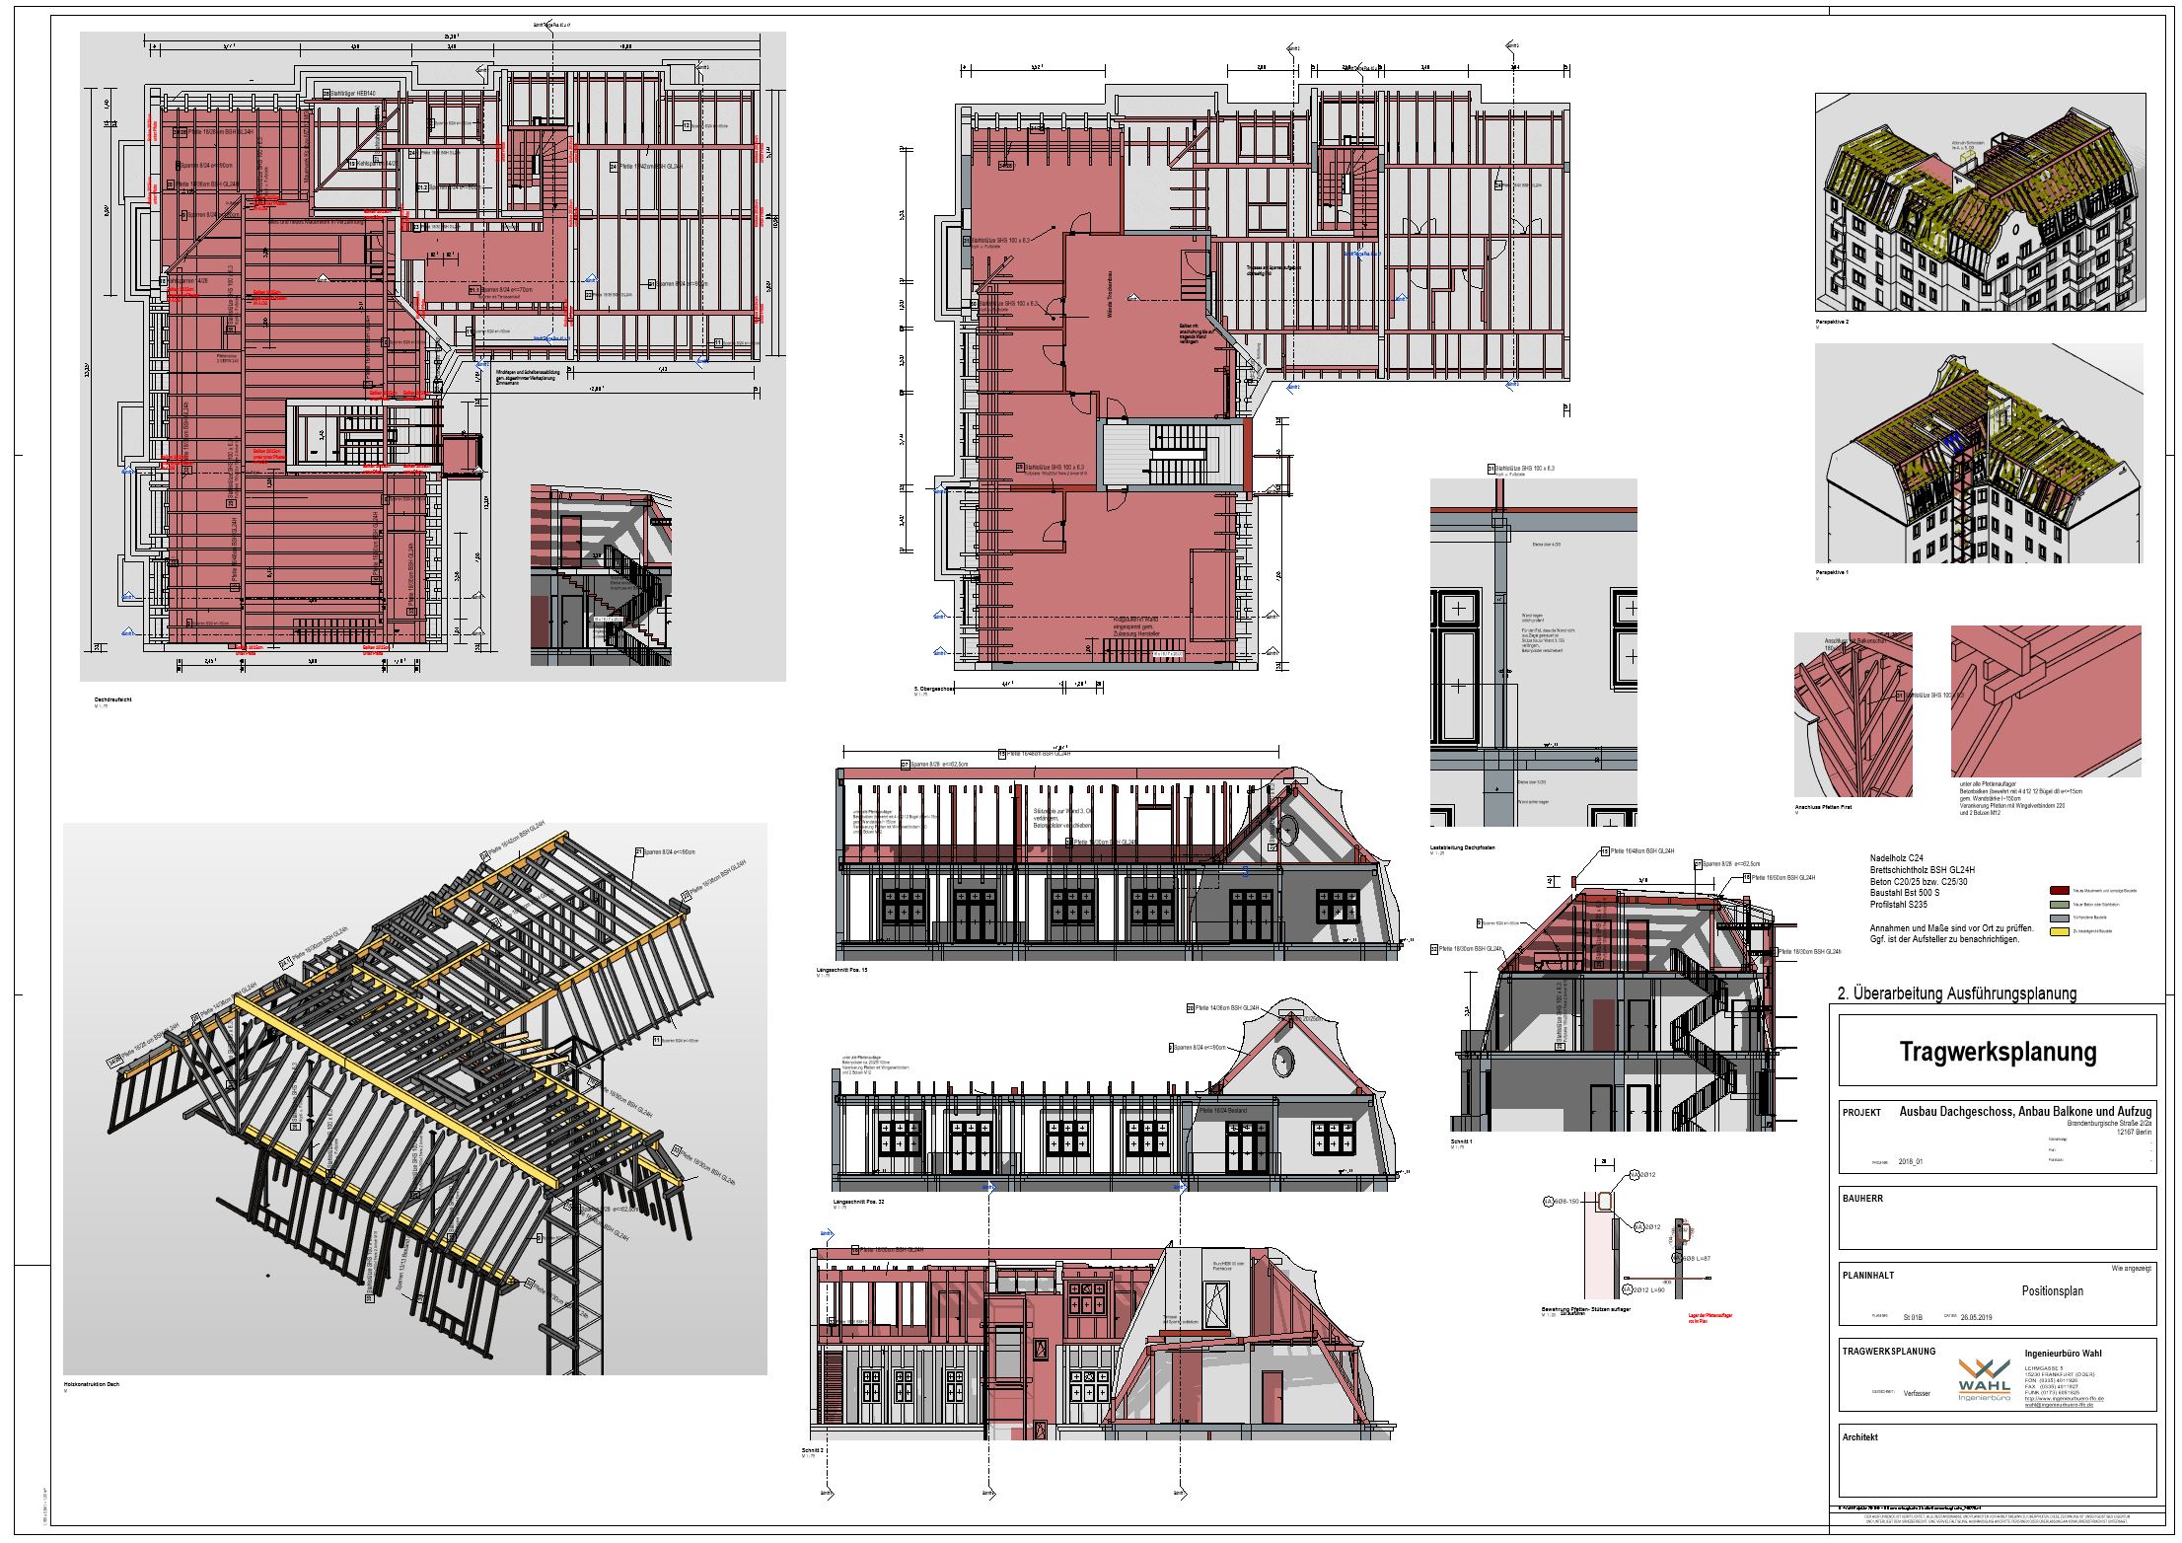Click the Tragwerksplanung title box
The width and height of the screenshot is (2182, 1543).
(x=1998, y=1052)
